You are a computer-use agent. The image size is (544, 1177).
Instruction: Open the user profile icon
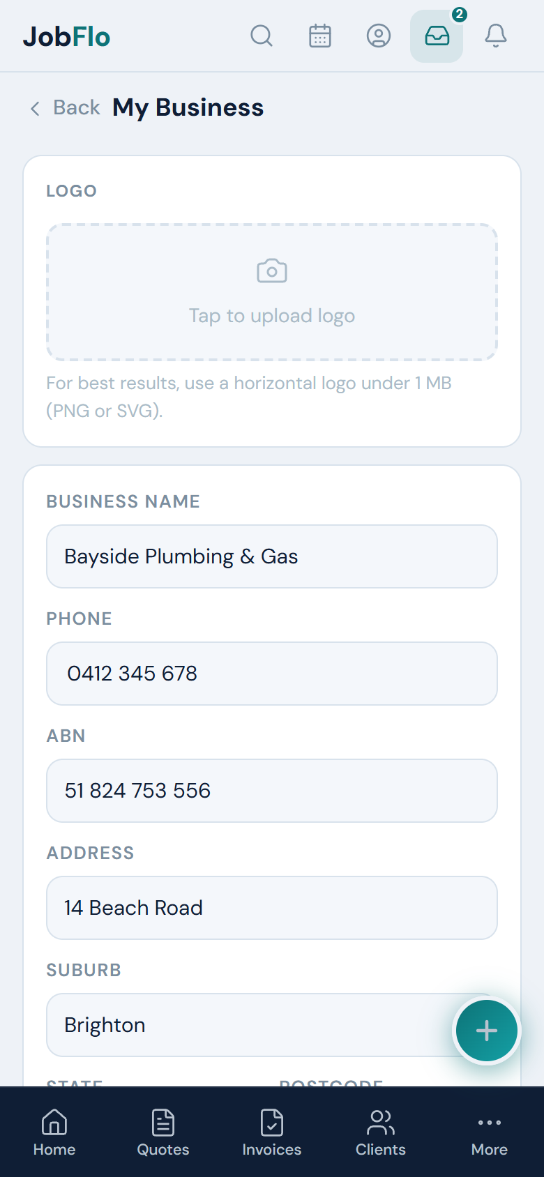pyautogui.click(x=379, y=36)
